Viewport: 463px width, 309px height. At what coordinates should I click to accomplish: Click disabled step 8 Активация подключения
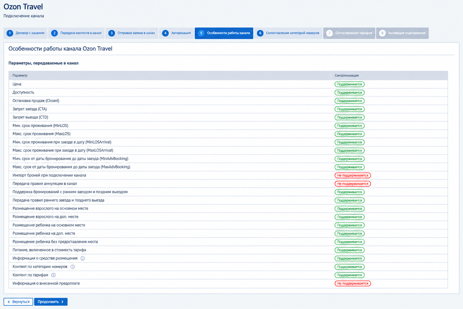click(402, 33)
